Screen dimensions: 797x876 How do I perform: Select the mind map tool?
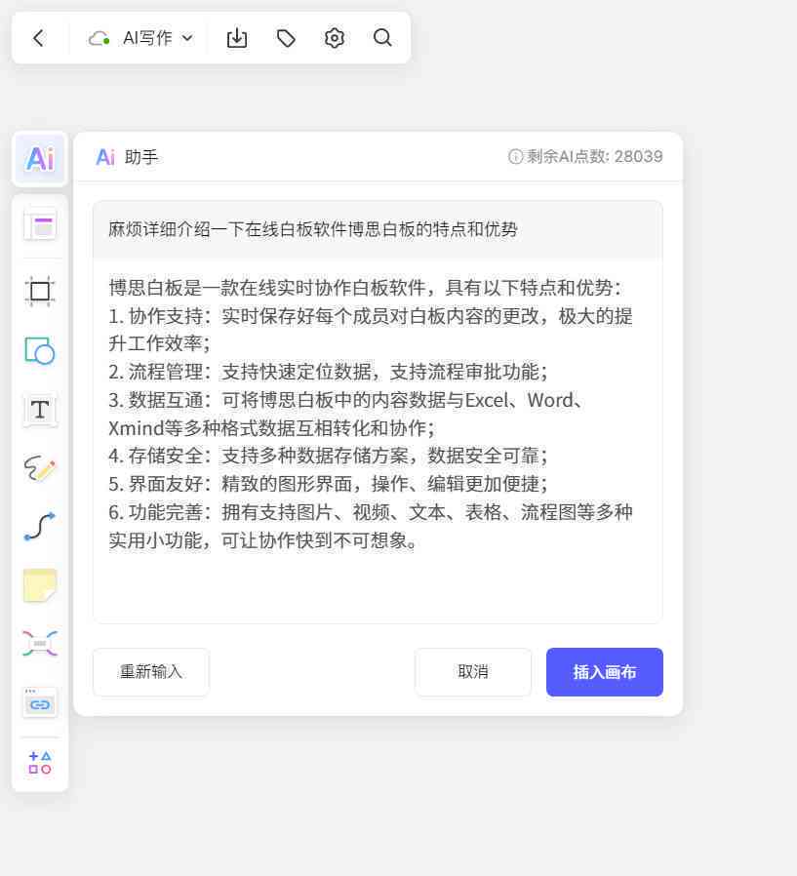pyautogui.click(x=40, y=644)
